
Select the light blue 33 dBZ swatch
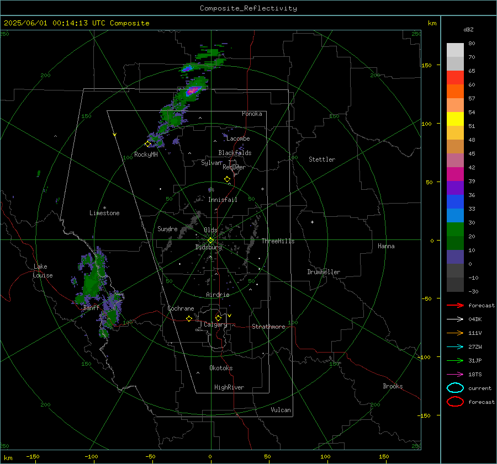455,215
